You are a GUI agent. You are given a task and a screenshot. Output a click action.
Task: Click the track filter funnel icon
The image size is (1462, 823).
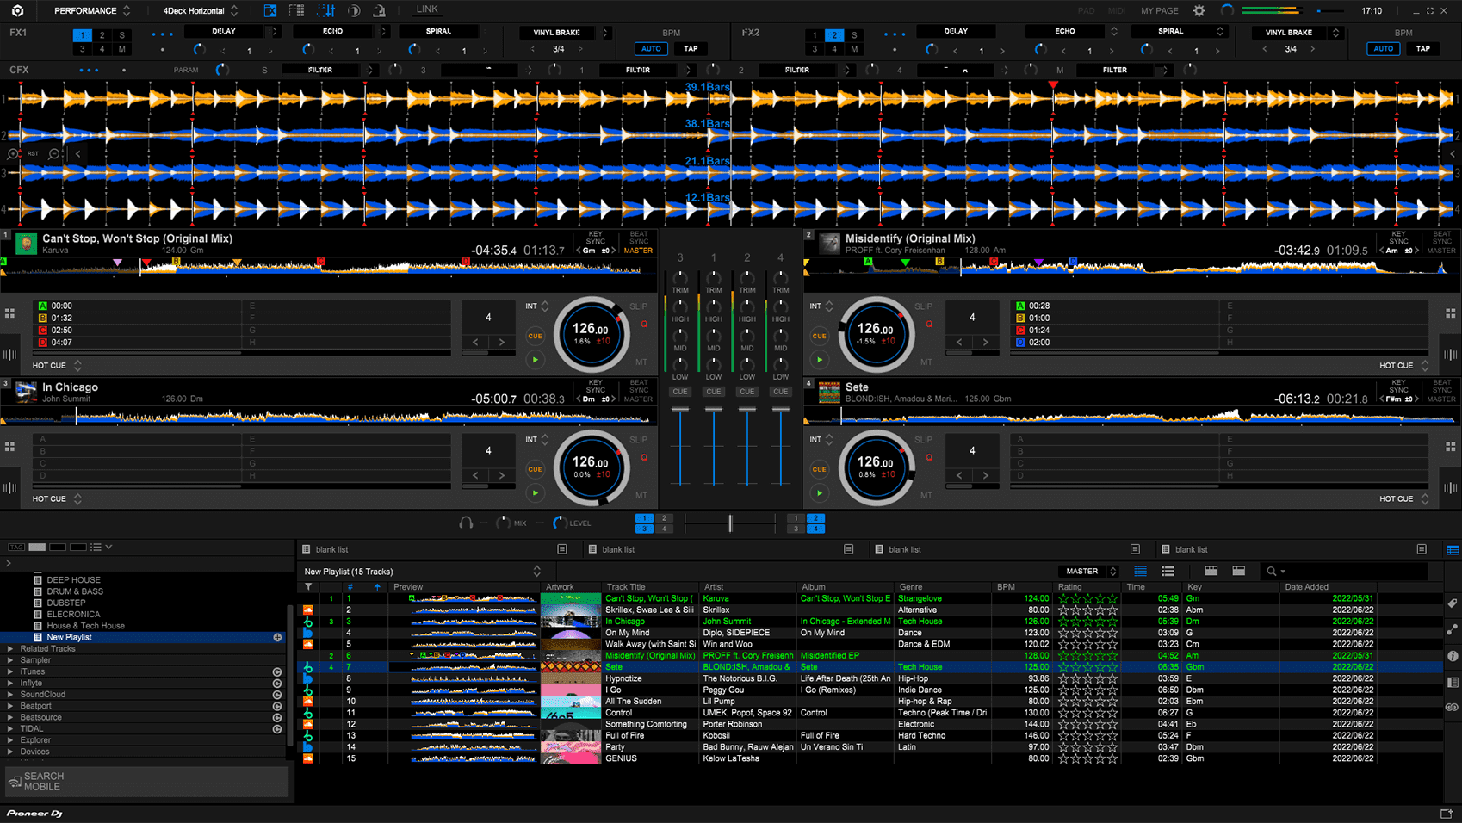click(x=308, y=587)
